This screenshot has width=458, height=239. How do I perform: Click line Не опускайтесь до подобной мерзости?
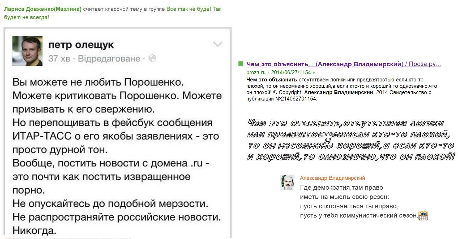click(110, 204)
